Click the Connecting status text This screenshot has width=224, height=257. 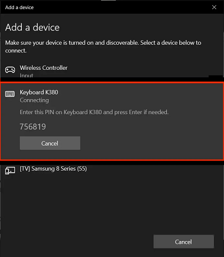click(34, 100)
